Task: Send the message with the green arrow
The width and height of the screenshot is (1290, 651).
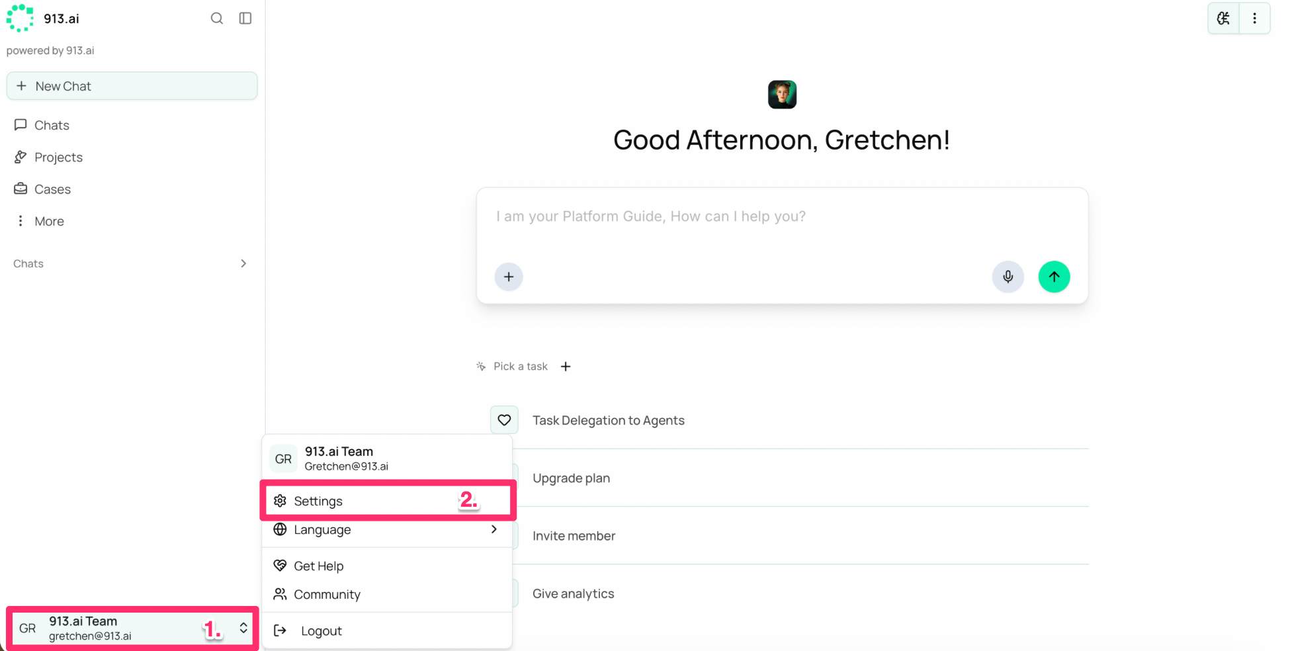Action: (1054, 277)
